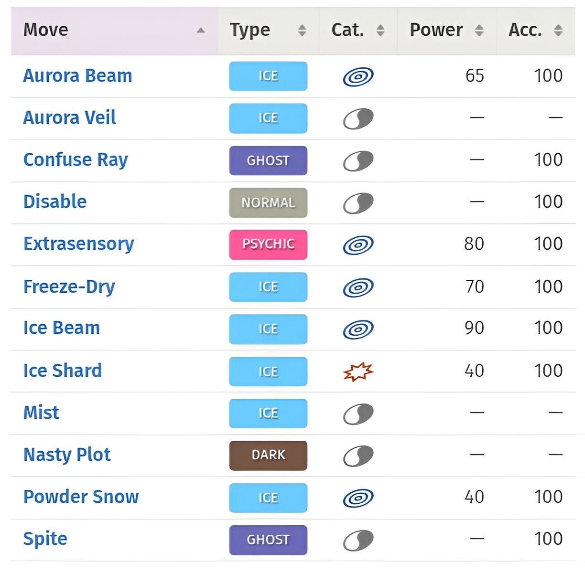Viewport: 585px width, 573px height.
Task: Open the Ice Beam move link
Action: point(62,328)
